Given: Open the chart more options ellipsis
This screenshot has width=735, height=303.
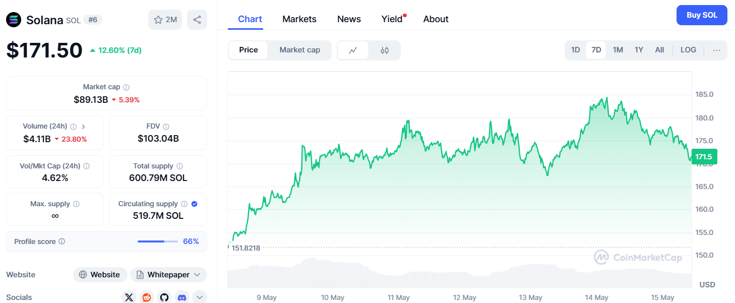Looking at the screenshot, I should coord(717,50).
